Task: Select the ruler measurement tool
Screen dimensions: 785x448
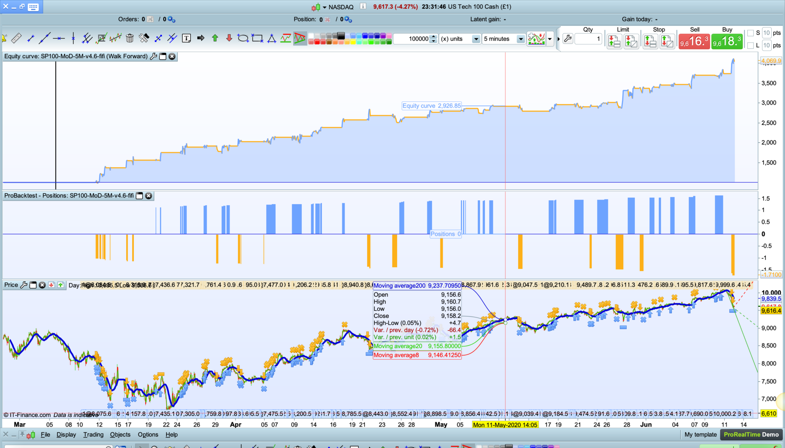Action: [16, 38]
